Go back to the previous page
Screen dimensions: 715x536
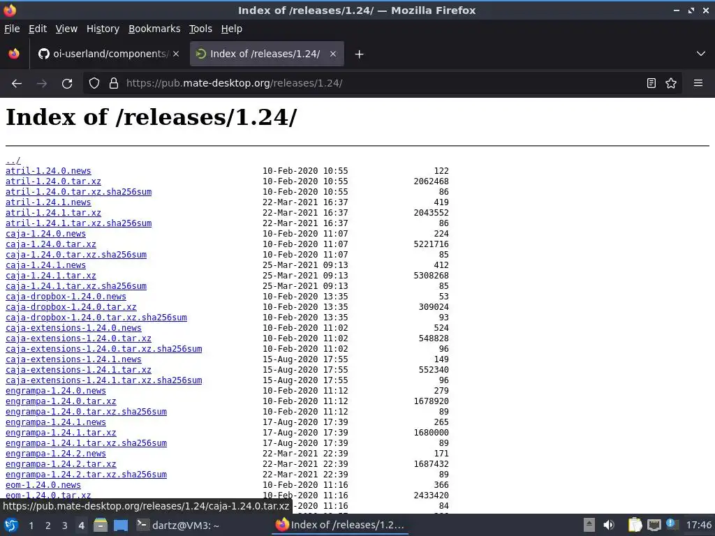click(17, 84)
